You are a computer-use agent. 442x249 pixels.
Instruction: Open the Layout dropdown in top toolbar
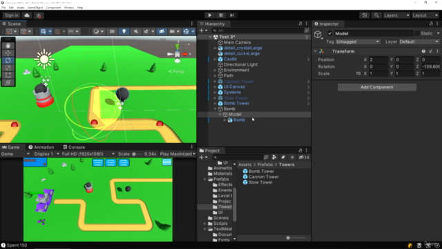click(x=425, y=15)
